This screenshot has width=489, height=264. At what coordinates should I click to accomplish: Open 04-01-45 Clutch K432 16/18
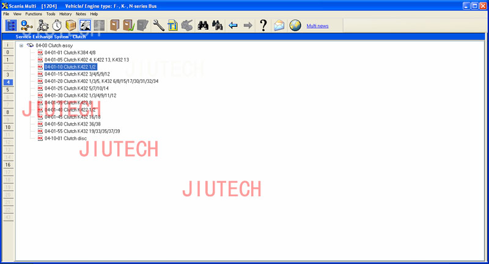(72, 117)
